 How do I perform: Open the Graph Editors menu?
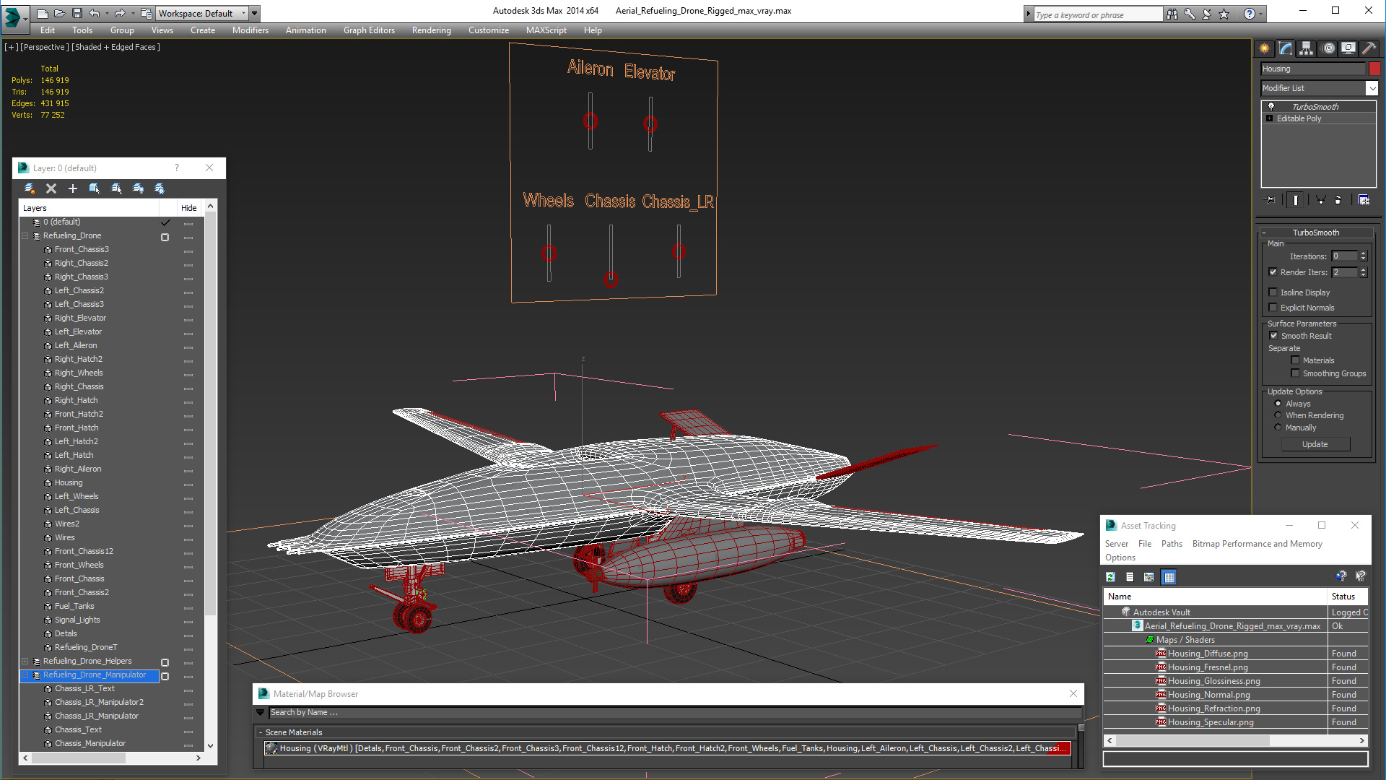point(369,30)
